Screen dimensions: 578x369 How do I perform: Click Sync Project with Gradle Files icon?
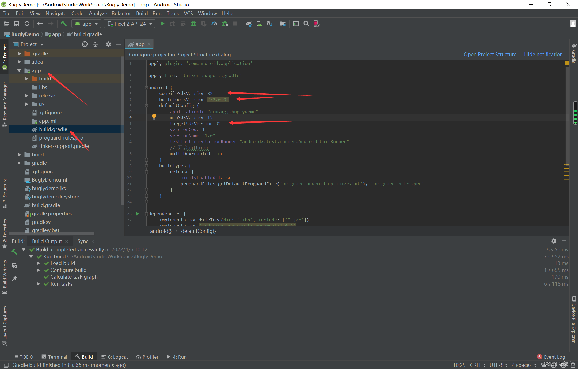coord(249,24)
